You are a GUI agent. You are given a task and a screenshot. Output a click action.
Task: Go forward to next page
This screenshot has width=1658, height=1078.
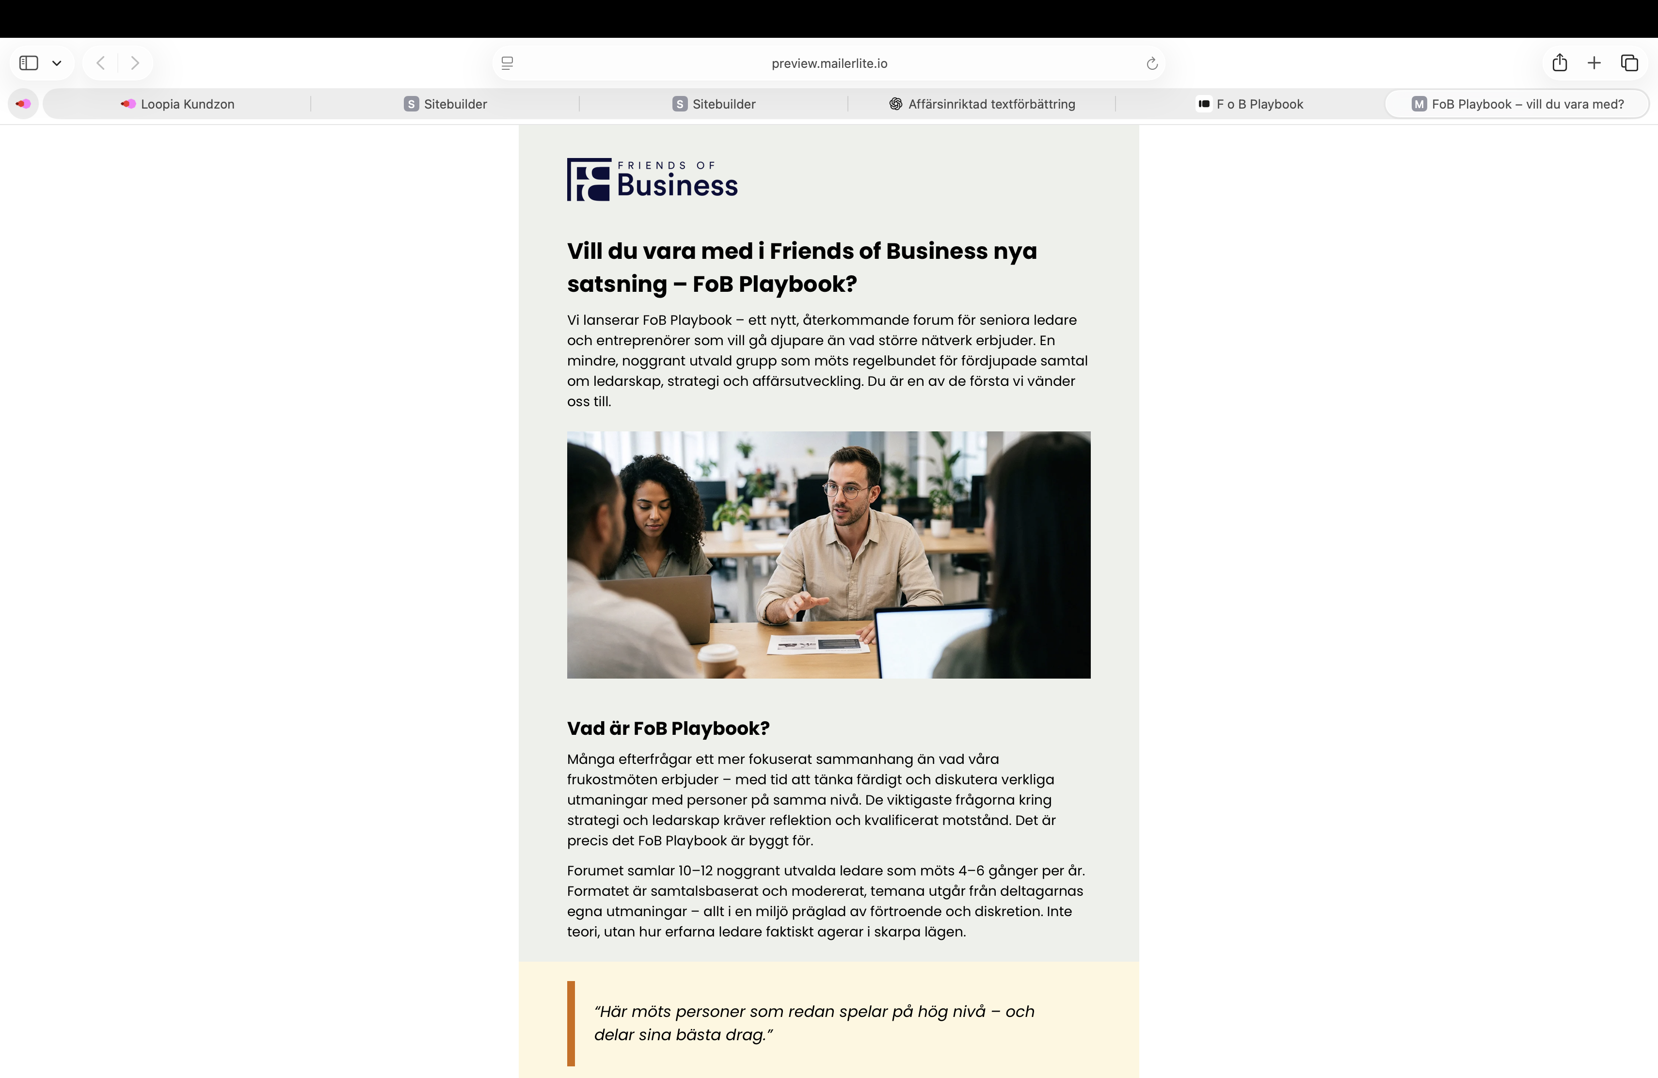(x=135, y=63)
